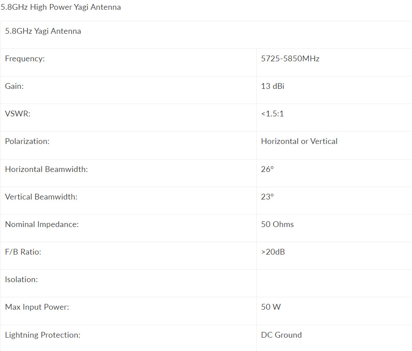
Task: Click the "VSWR:" label
Action: click(17, 114)
